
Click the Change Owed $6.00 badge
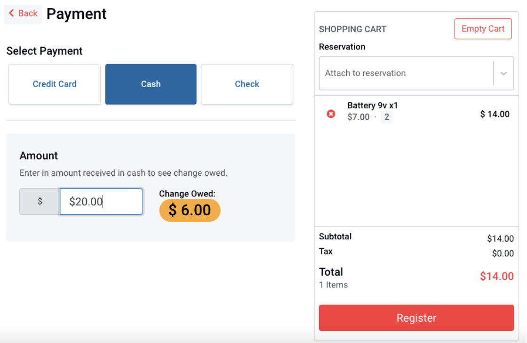(190, 210)
